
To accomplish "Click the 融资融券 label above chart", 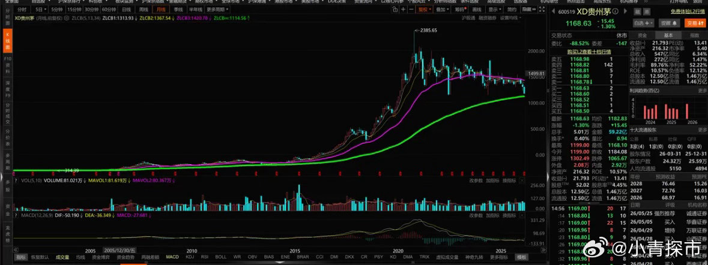I will (487, 18).
